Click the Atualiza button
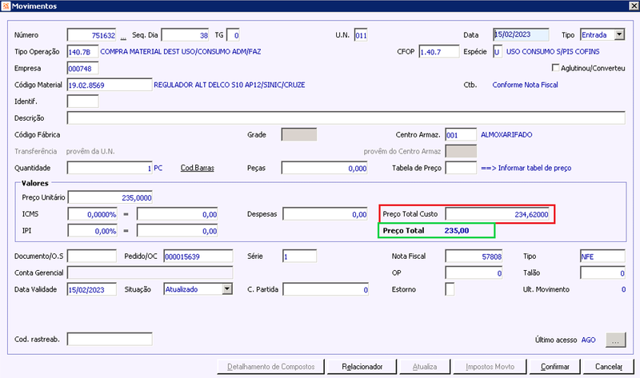The image size is (640, 378). tap(425, 367)
